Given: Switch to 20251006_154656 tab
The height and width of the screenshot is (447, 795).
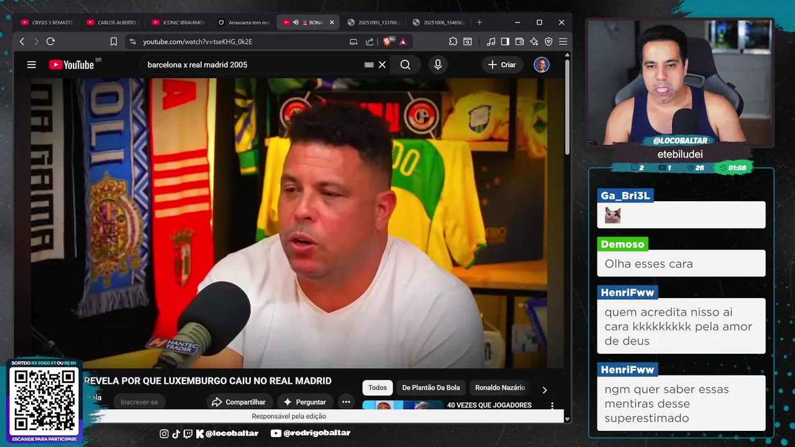Looking at the screenshot, I should click(438, 22).
